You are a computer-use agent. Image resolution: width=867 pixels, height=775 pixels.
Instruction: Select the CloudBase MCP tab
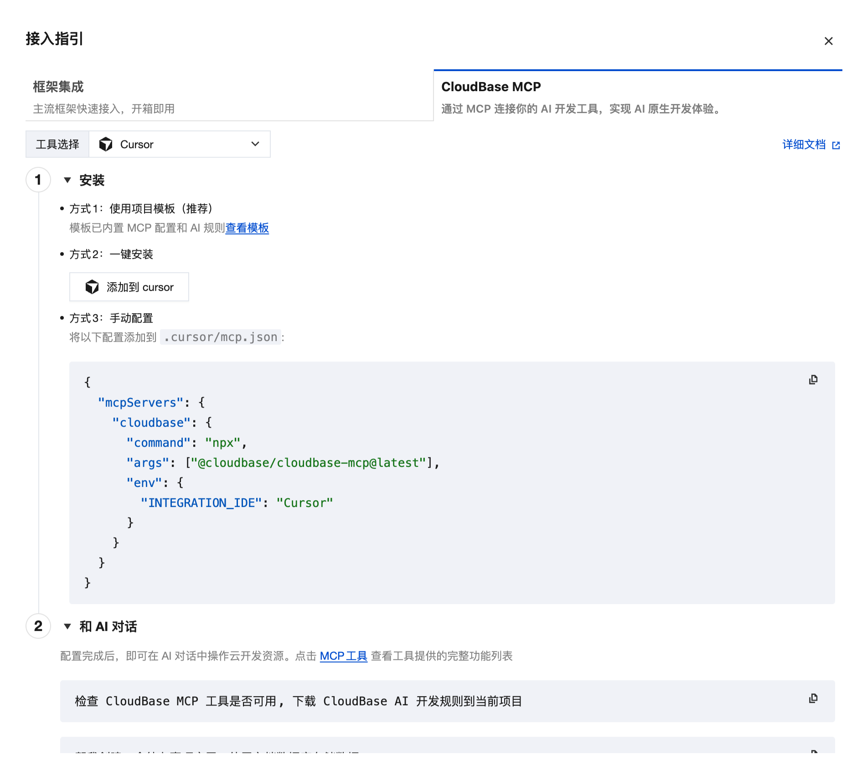[x=637, y=96]
